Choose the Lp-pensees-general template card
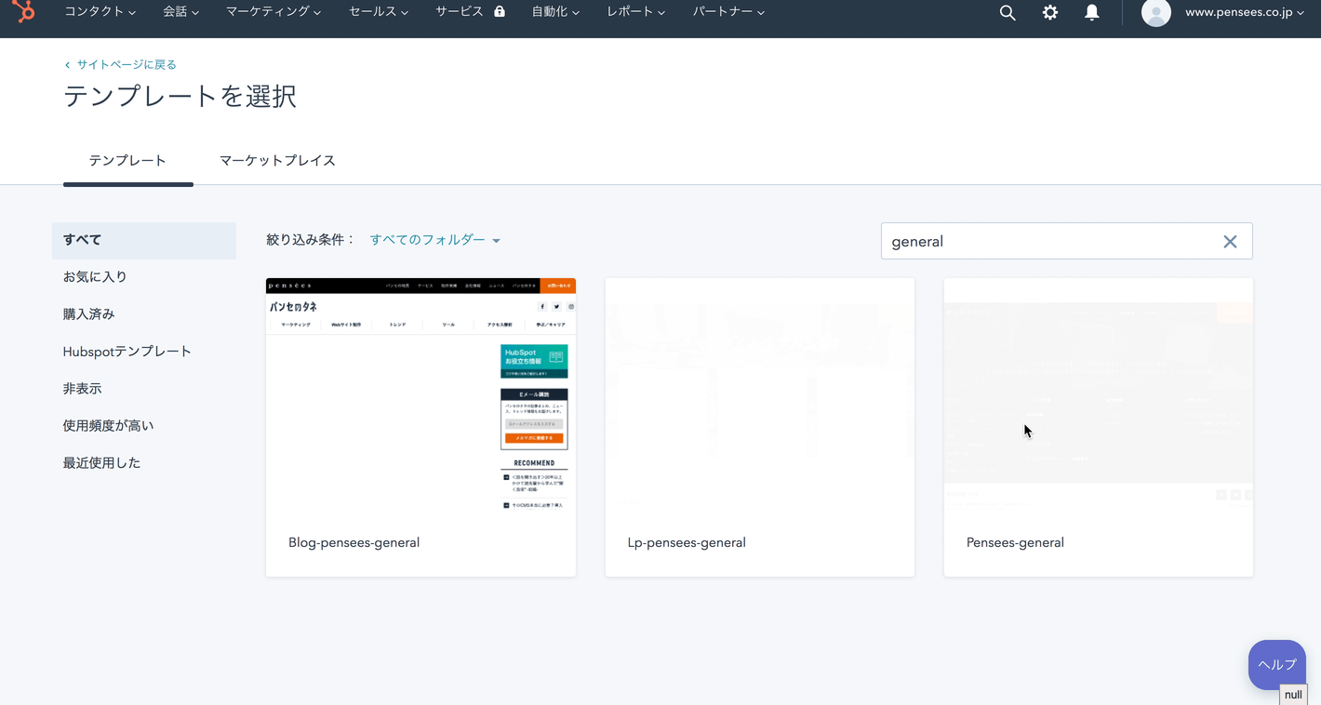 [759, 428]
